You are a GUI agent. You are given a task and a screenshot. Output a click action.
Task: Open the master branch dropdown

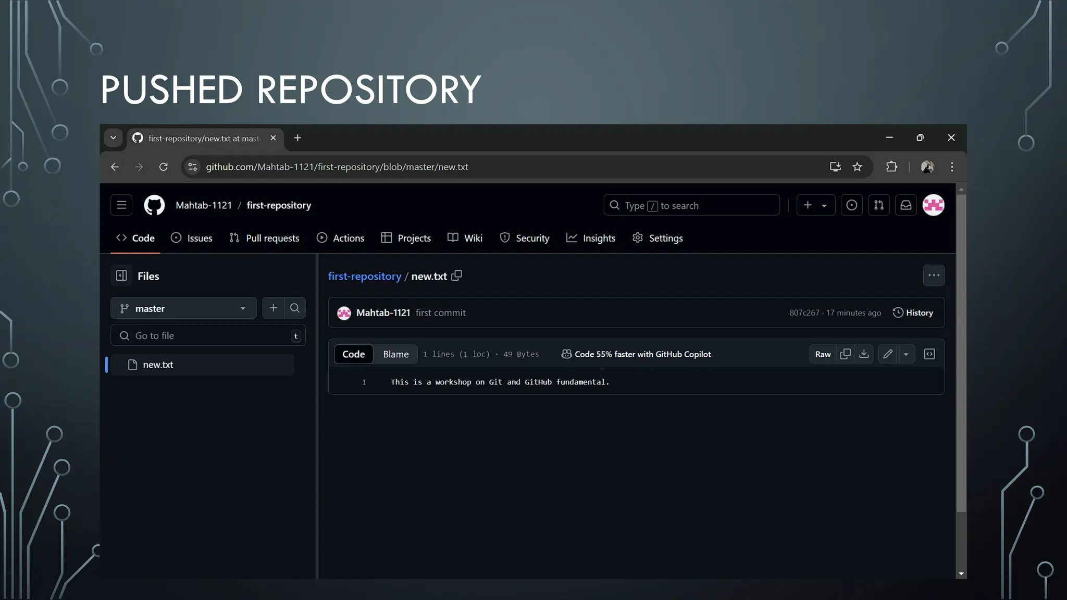183,308
